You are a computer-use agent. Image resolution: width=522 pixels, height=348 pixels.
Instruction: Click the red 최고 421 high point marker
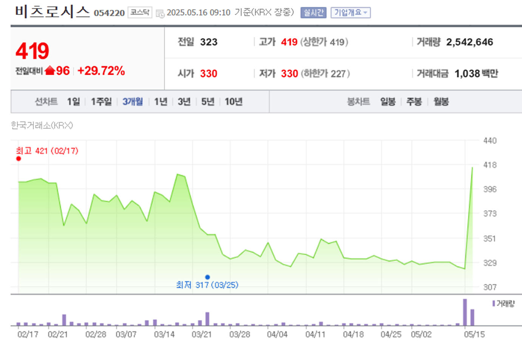(x=19, y=159)
